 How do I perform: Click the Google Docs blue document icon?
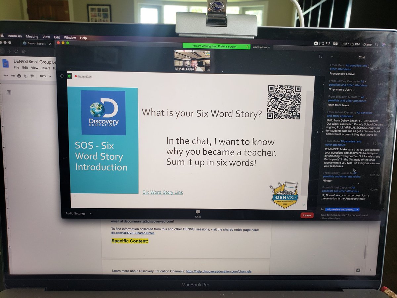(6, 63)
